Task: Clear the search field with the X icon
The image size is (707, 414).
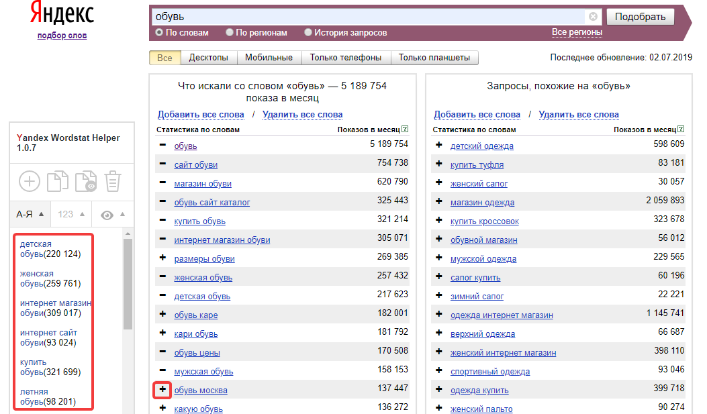Action: 594,17
